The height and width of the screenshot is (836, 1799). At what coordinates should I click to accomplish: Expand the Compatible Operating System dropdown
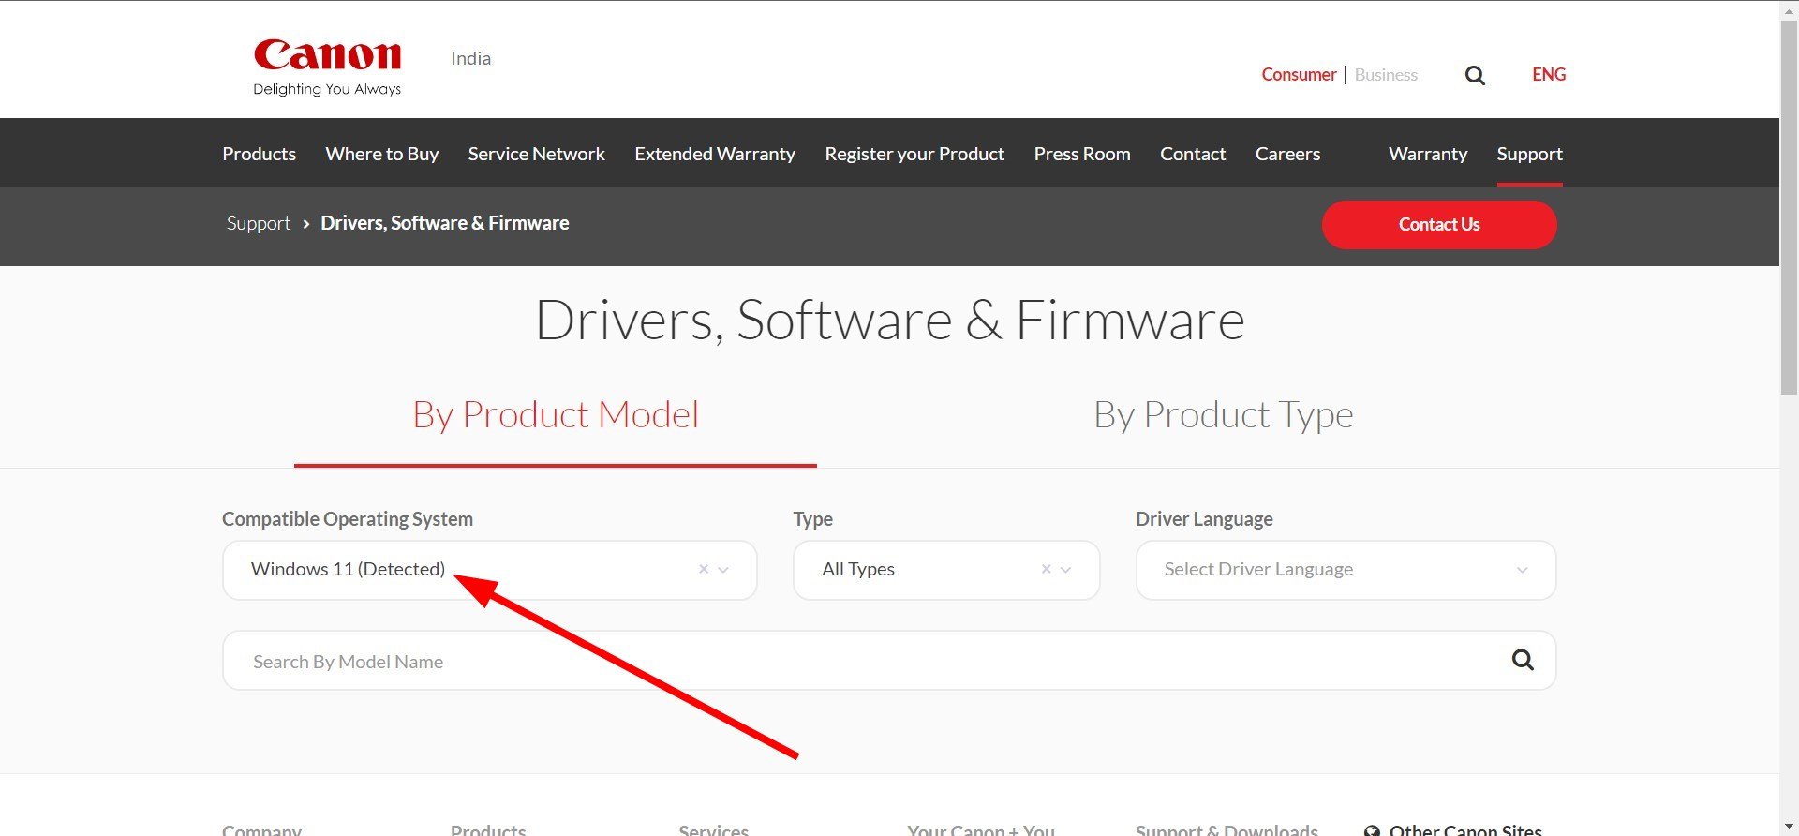click(723, 570)
